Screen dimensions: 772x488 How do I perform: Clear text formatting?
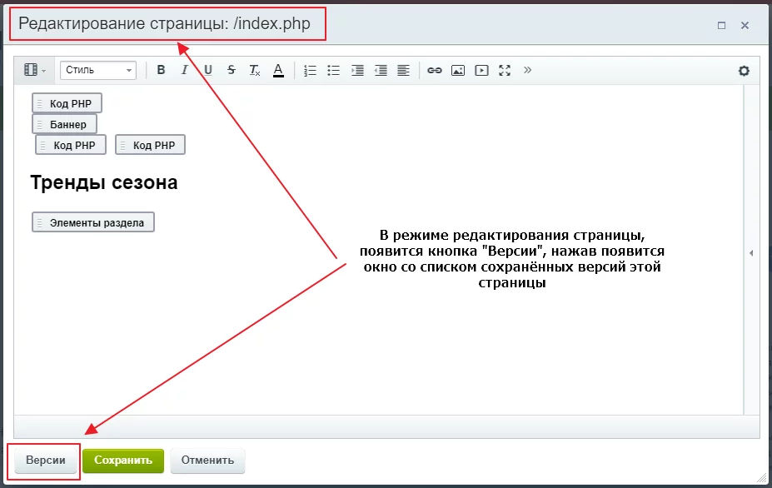click(255, 71)
